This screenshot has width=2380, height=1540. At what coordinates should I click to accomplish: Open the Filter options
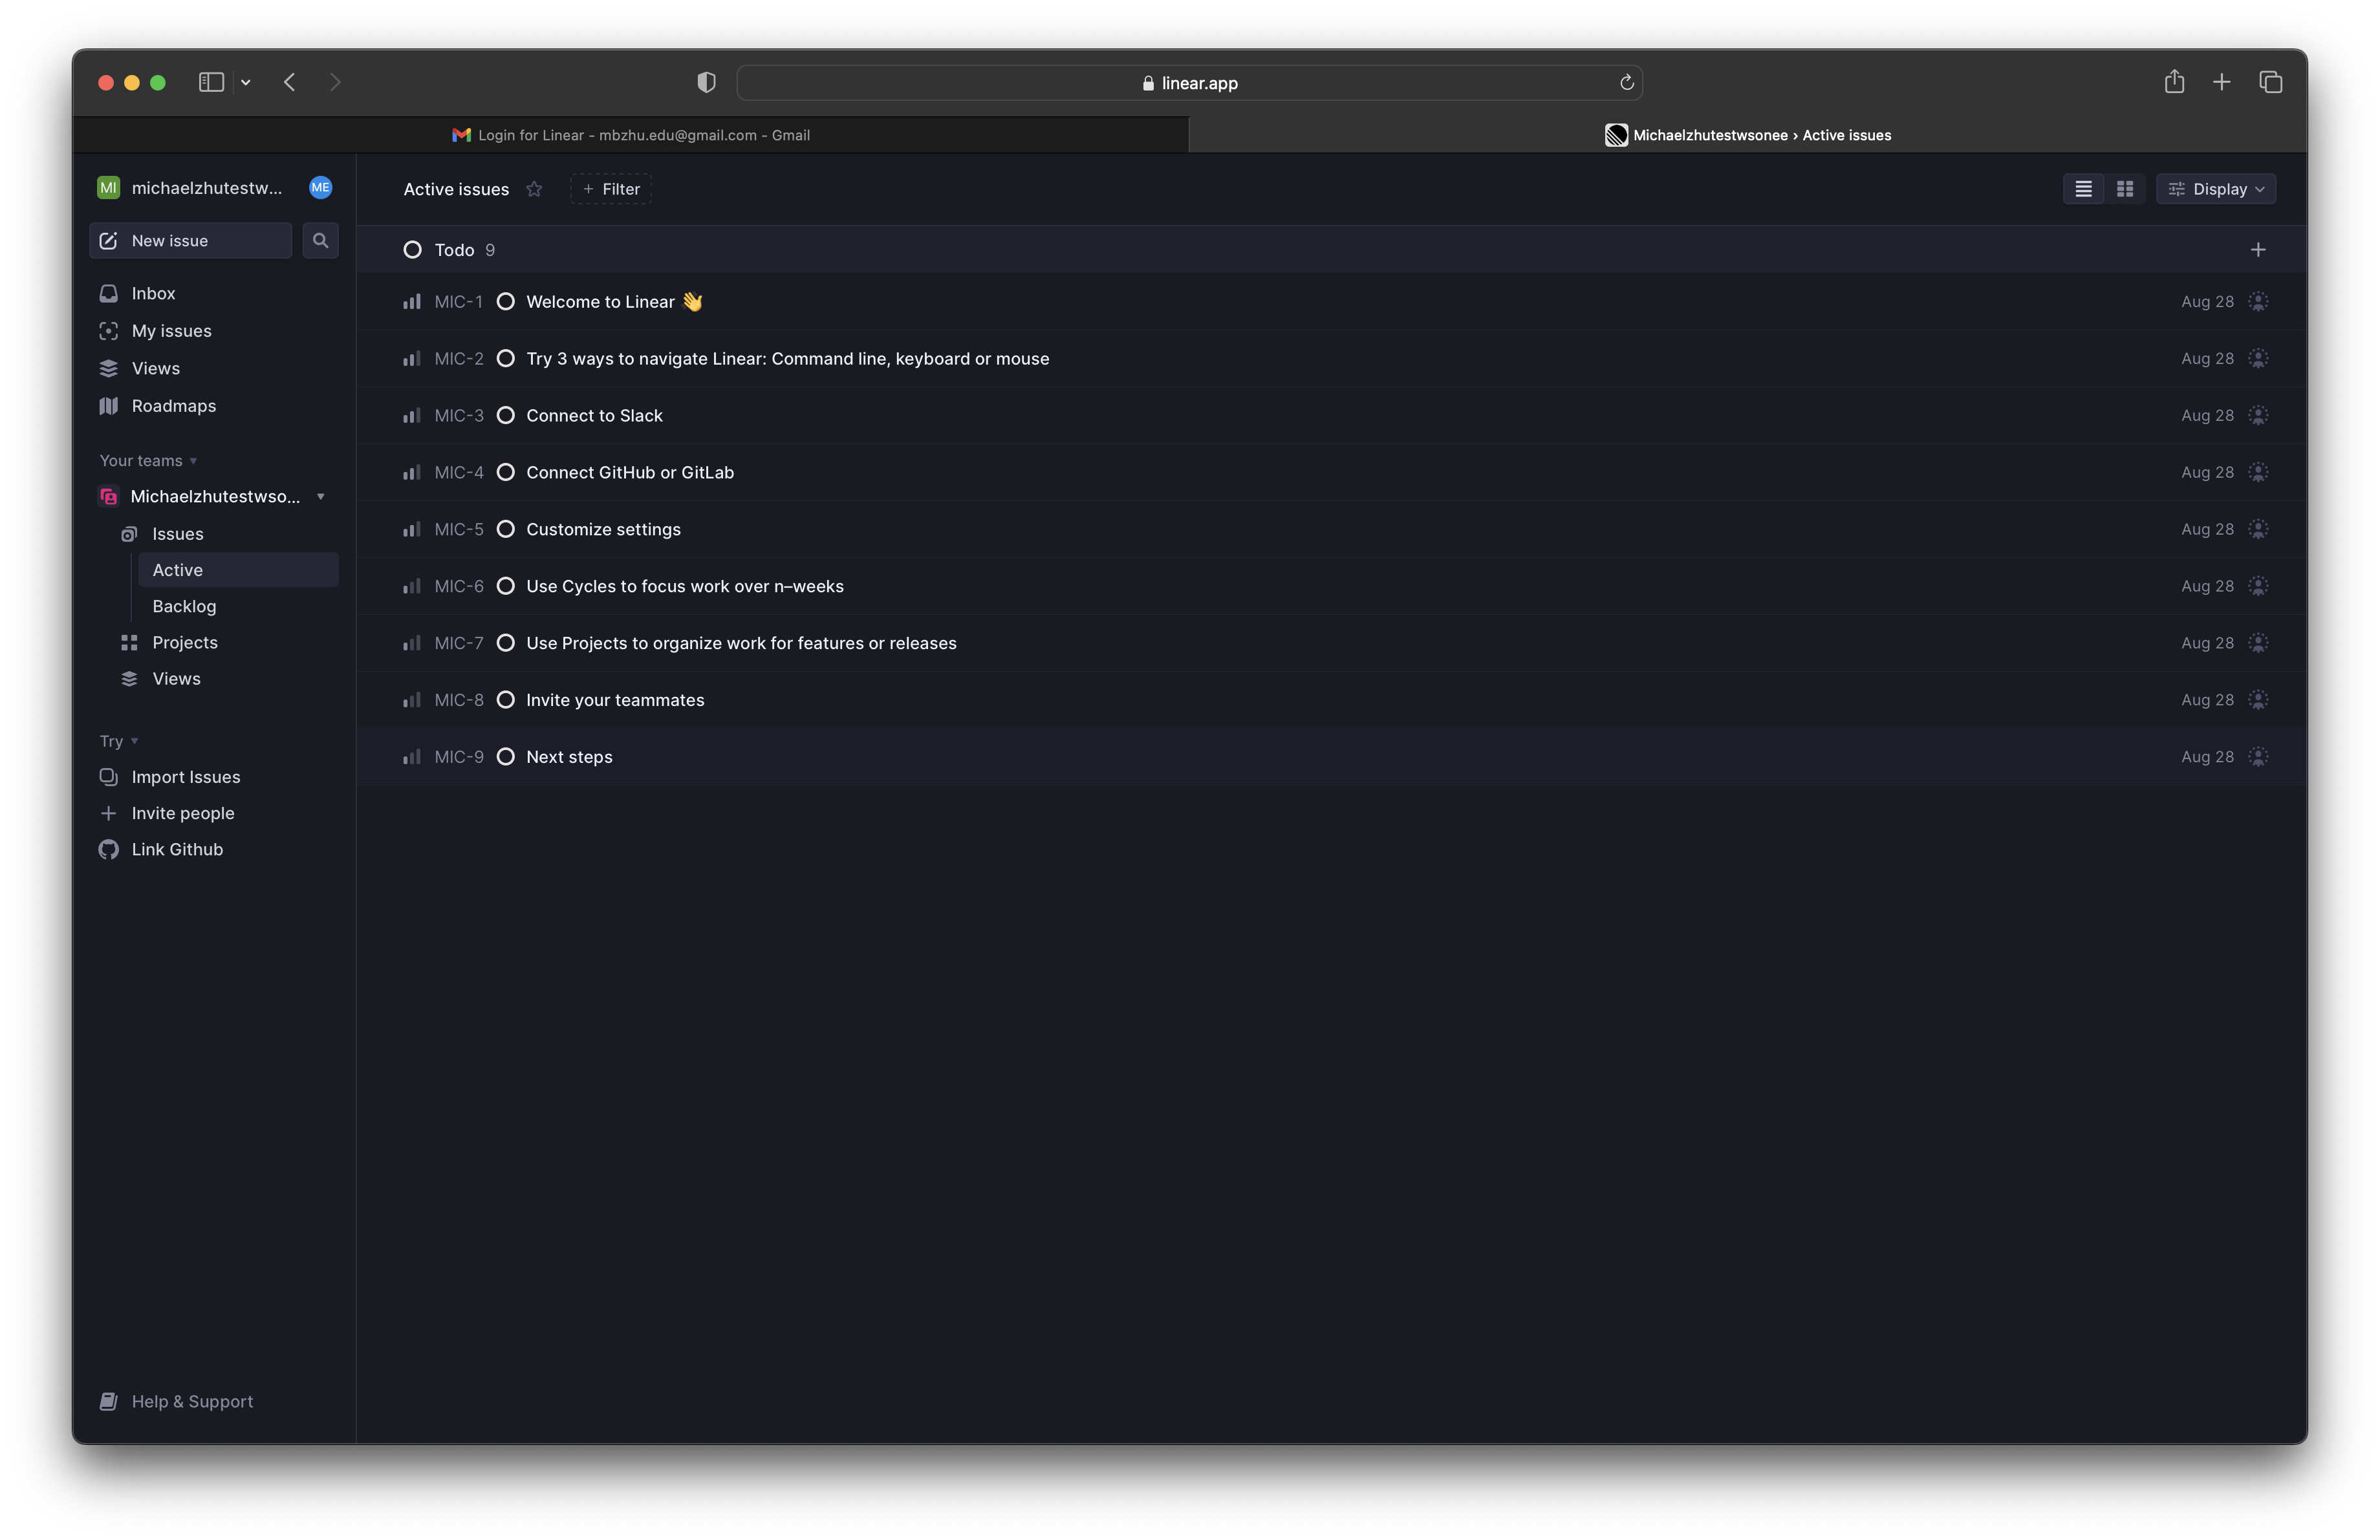(610, 189)
